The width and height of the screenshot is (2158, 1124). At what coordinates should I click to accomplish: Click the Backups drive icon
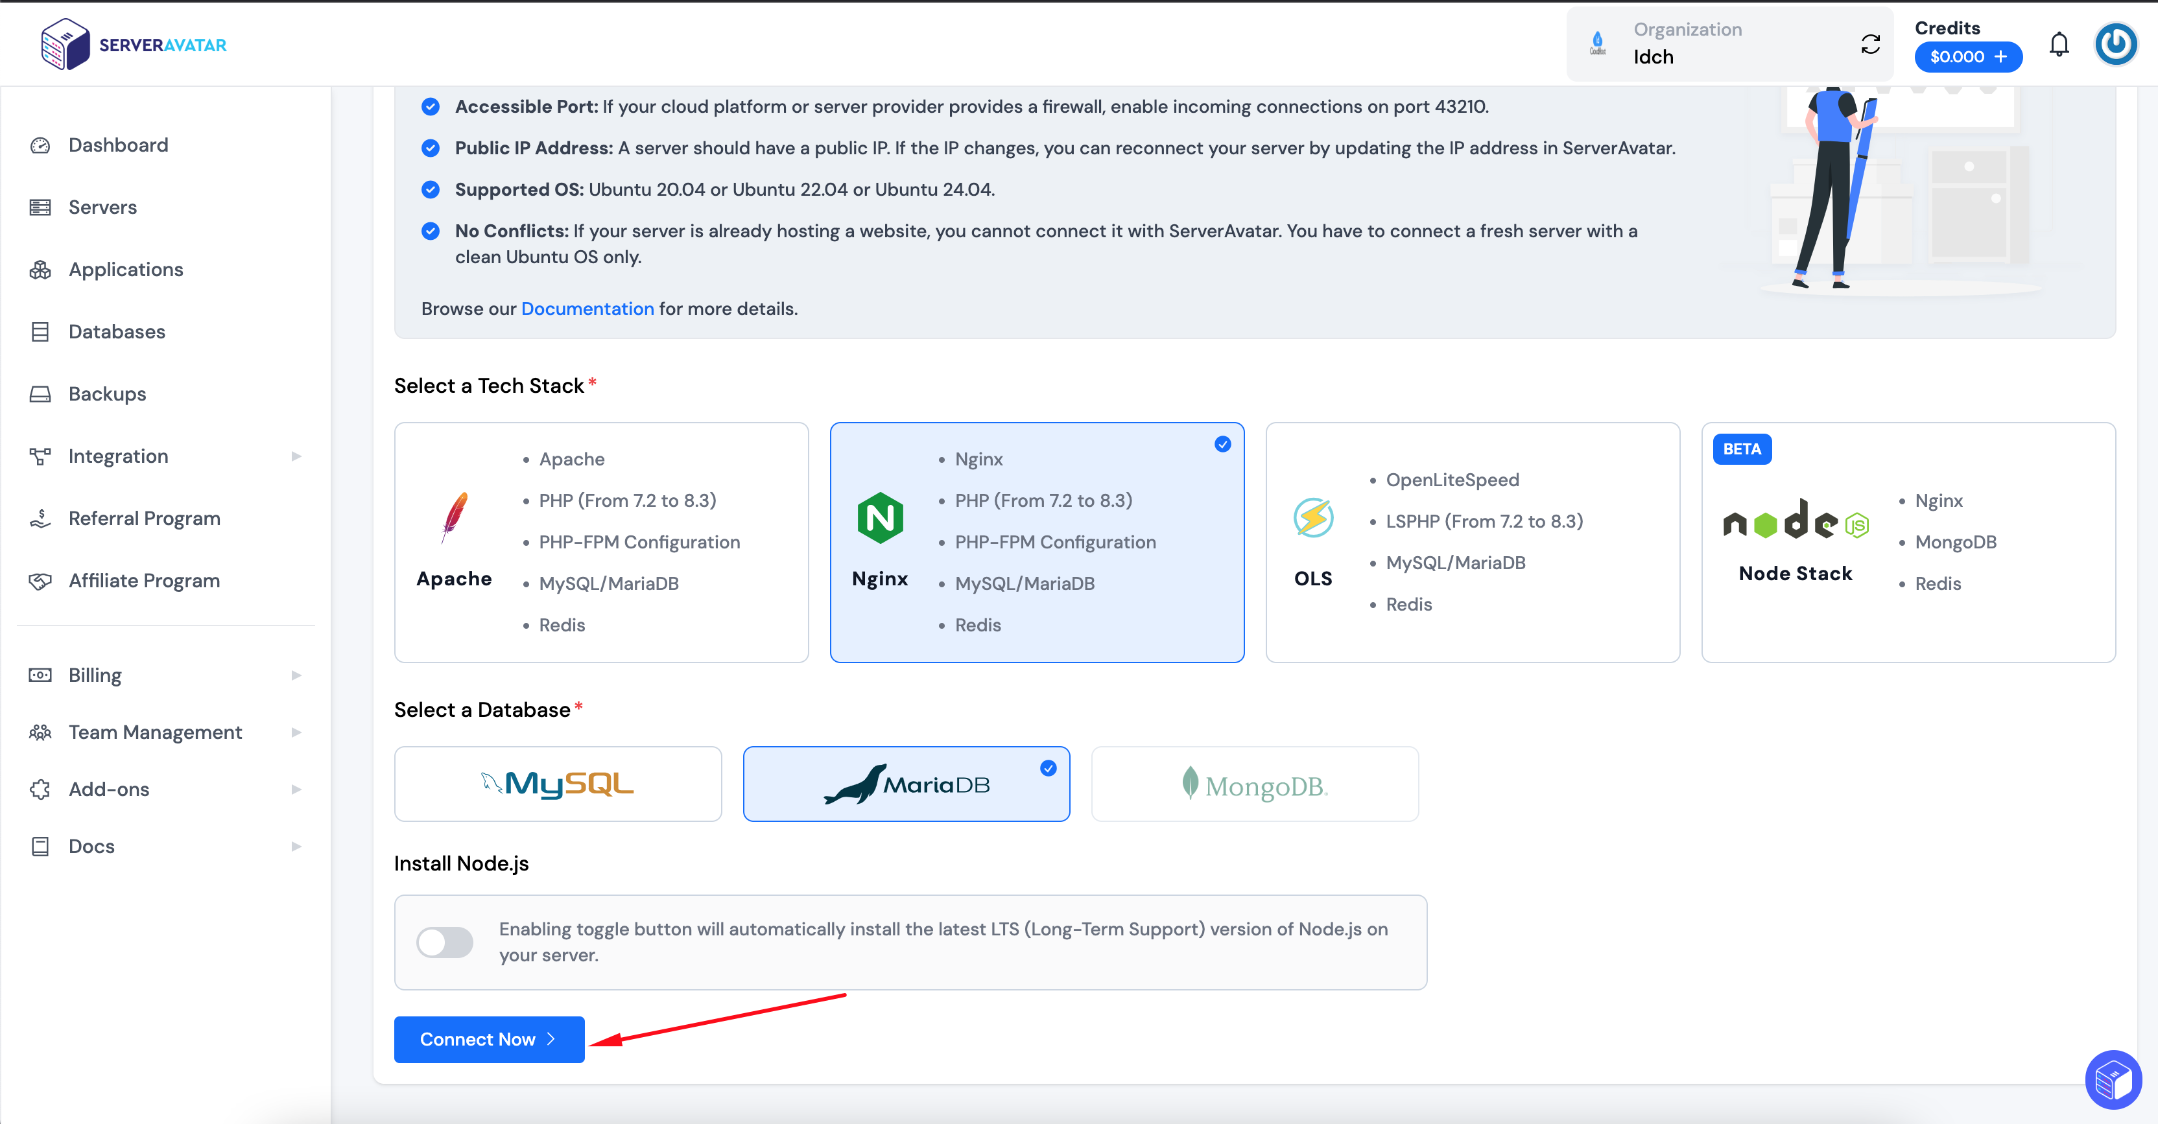point(40,393)
